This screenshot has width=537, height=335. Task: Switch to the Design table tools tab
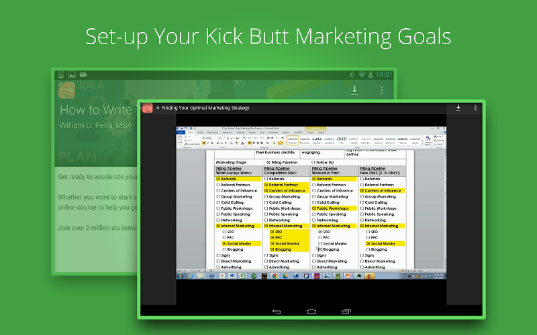click(x=310, y=132)
